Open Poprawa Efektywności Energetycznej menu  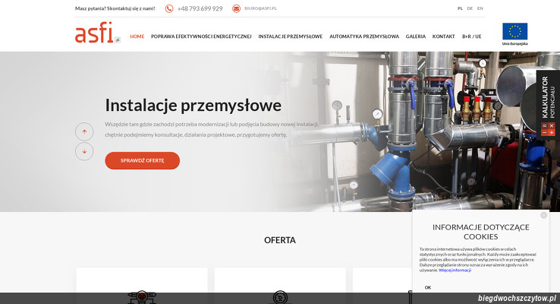[201, 36]
